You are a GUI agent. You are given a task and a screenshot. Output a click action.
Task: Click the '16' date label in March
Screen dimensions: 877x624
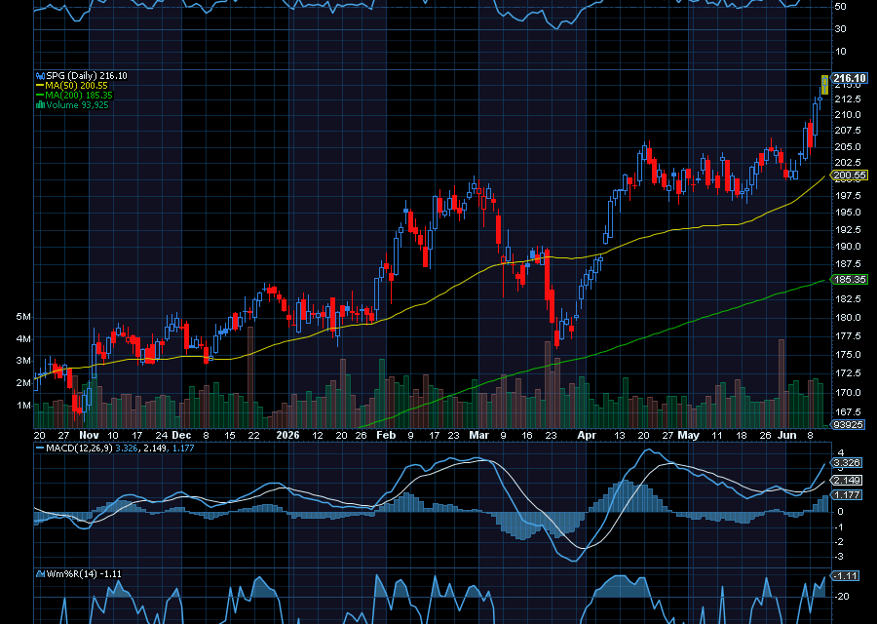pyautogui.click(x=527, y=435)
